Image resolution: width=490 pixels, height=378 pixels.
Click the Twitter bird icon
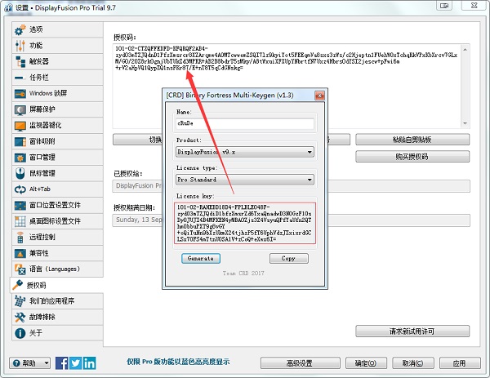coord(75,363)
